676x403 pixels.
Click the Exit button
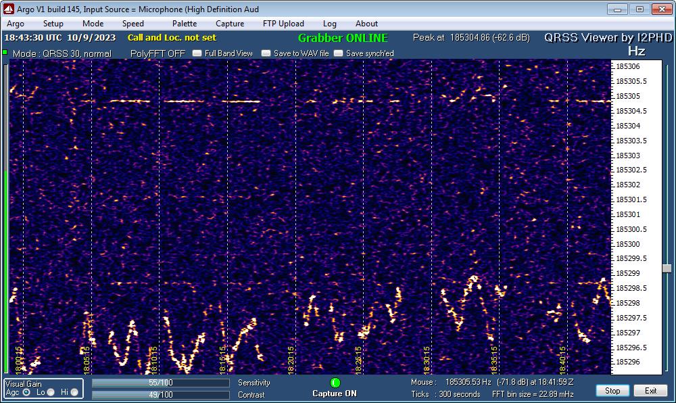(650, 391)
